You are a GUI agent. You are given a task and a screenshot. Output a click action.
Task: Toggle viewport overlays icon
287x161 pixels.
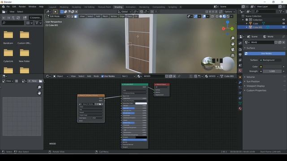204,16
